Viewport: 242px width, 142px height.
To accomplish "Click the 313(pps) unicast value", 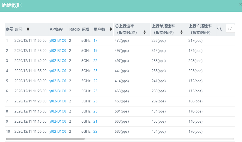I will [x=158, y=51].
